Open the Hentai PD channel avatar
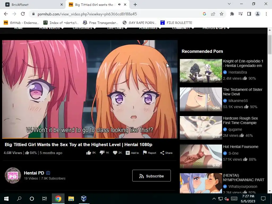 (13, 175)
